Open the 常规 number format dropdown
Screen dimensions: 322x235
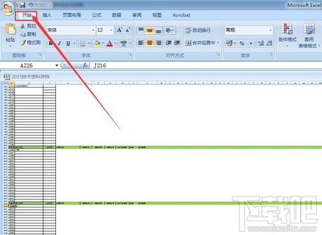pos(270,30)
